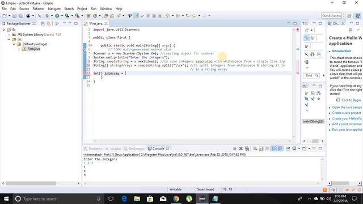Click the Save All toolbar icon
363x204 pixels.
(x=20, y=16)
